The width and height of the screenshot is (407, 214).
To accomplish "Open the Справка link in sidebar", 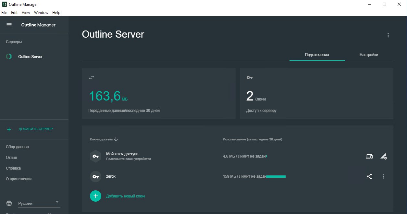I will [13, 168].
